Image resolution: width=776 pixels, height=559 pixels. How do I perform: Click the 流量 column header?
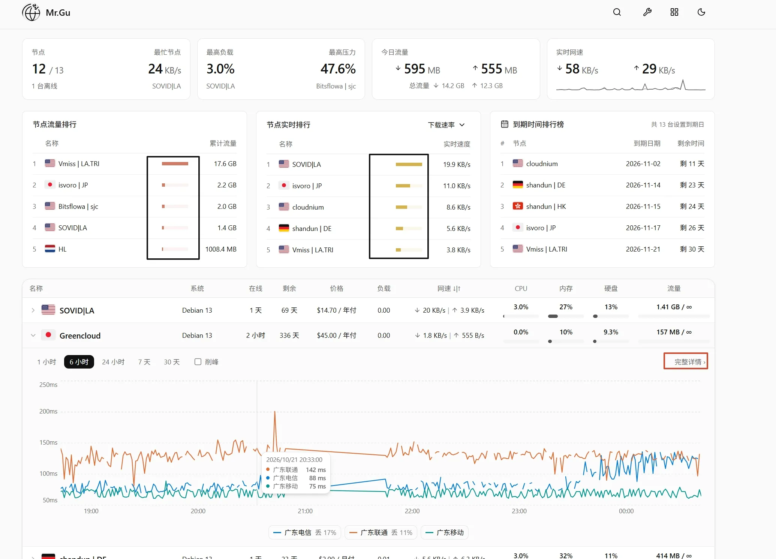click(674, 288)
